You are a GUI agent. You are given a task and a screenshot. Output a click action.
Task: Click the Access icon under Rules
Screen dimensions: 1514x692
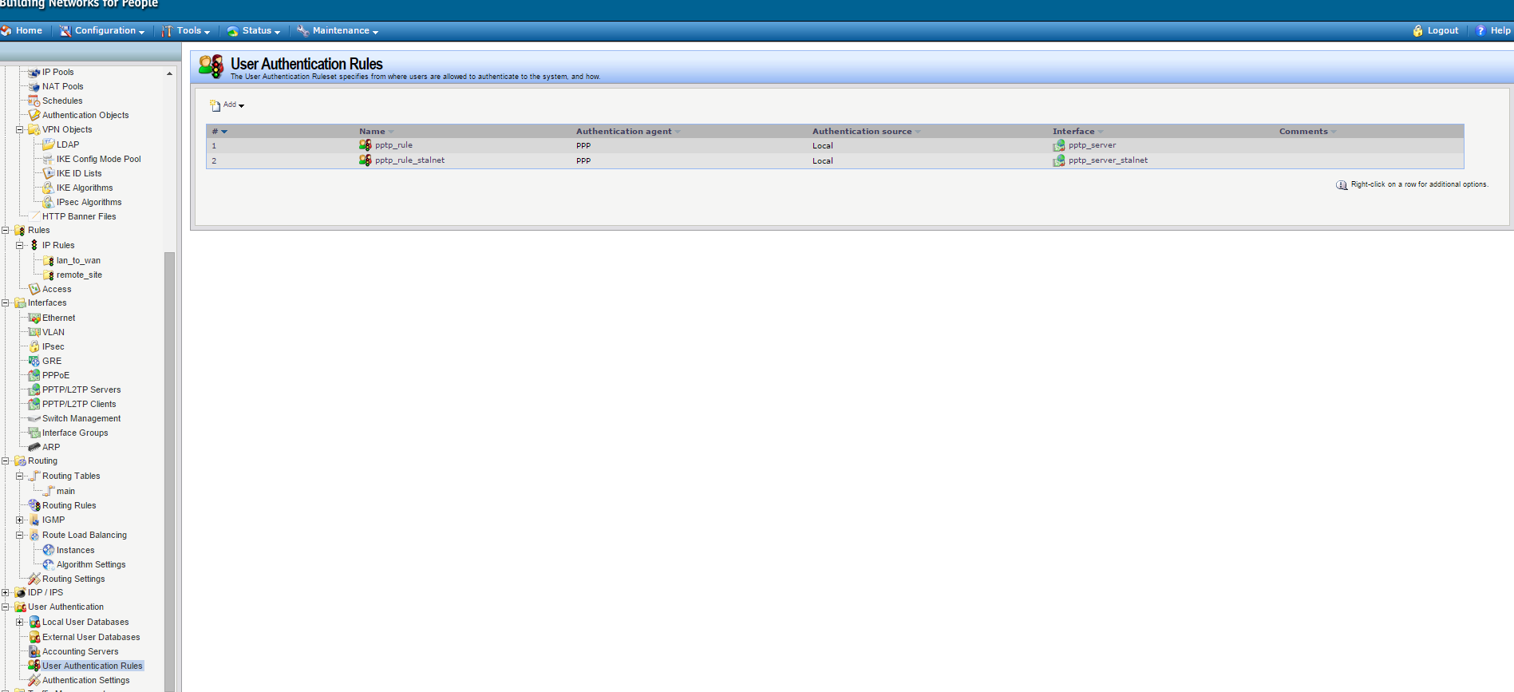34,289
